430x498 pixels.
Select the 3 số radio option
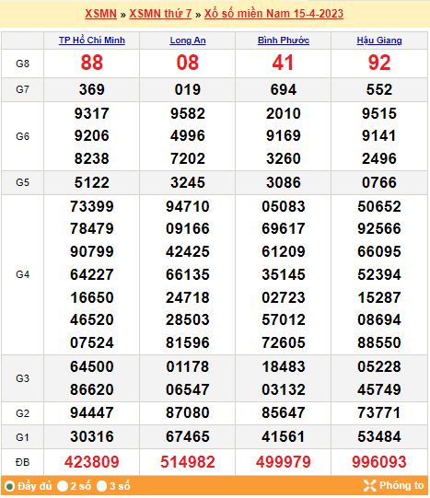(101, 486)
